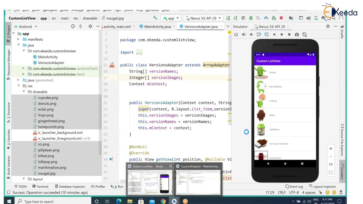
Task: Select marshmallow.png in the project tree
Action: pos(52,167)
